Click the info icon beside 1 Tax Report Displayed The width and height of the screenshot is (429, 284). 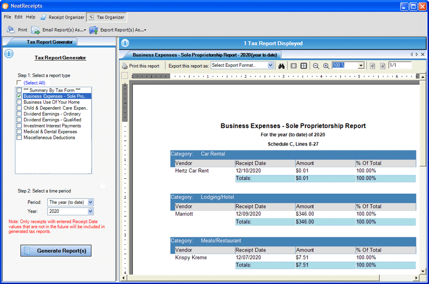(125, 43)
